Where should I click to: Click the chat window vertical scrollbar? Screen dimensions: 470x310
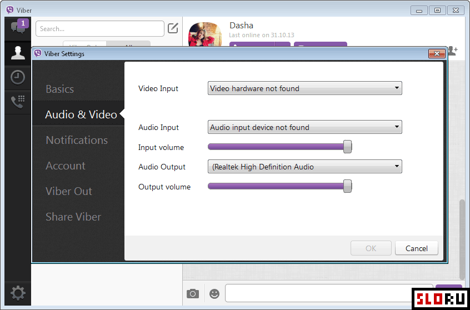tap(462, 239)
